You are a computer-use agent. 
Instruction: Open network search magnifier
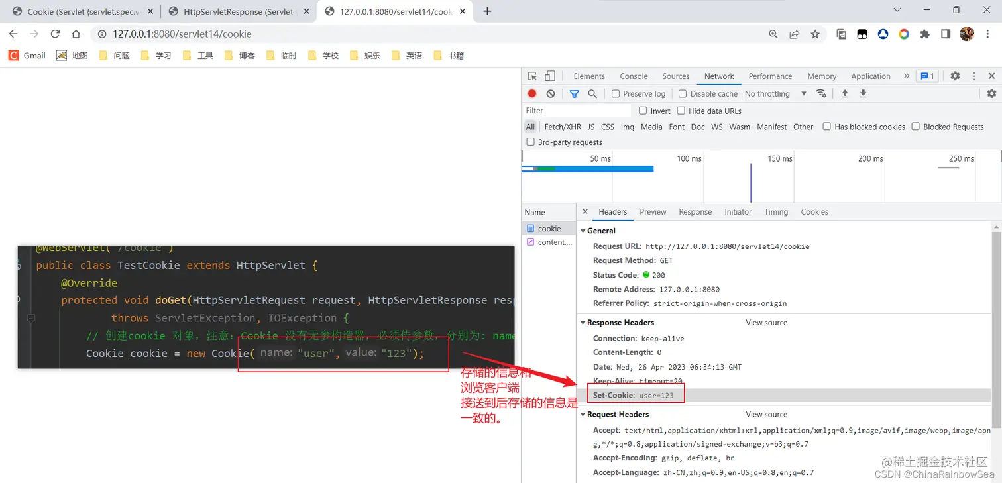592,94
